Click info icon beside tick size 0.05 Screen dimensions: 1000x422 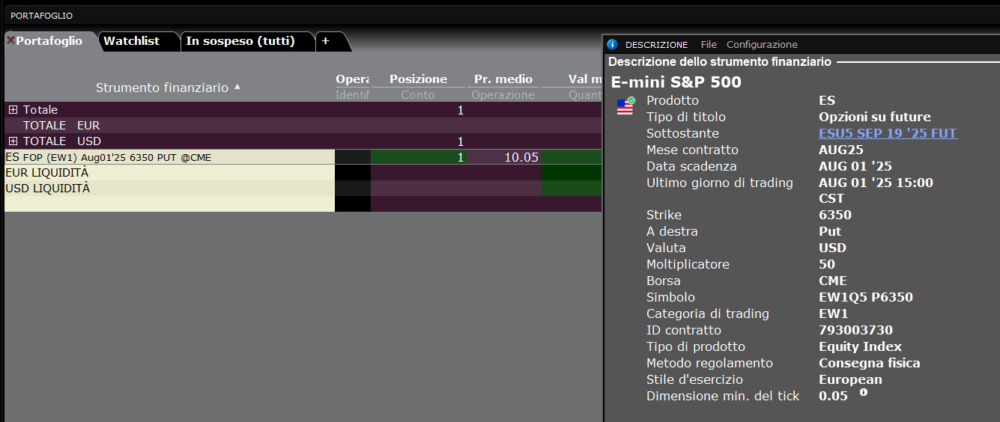(x=864, y=392)
